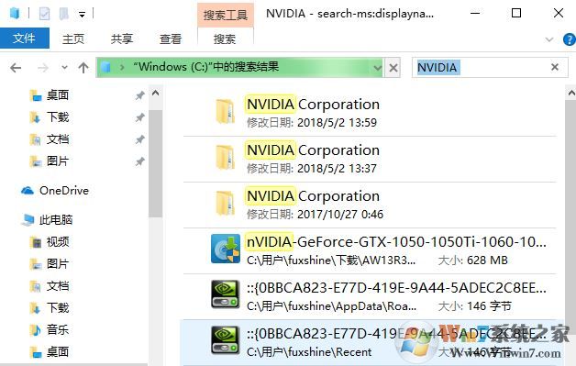Click the 628 MB size value
Image resolution: width=576 pixels, height=366 pixels.
[487, 261]
